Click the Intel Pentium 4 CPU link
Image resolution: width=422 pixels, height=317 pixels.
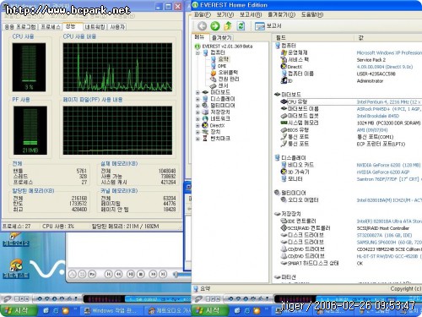tap(389, 101)
